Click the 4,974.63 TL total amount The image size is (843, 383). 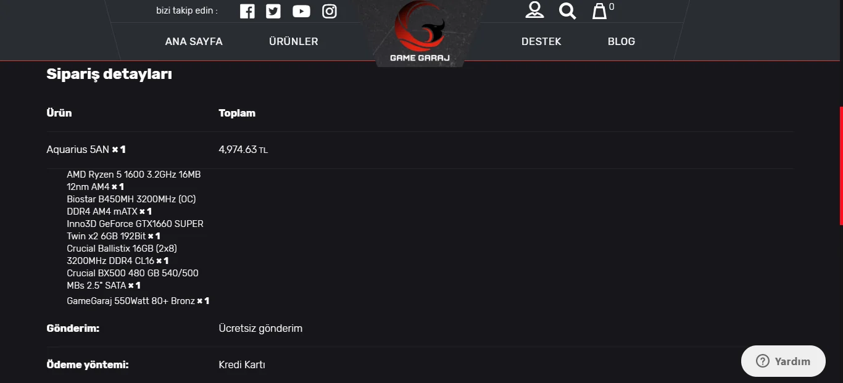(x=243, y=149)
